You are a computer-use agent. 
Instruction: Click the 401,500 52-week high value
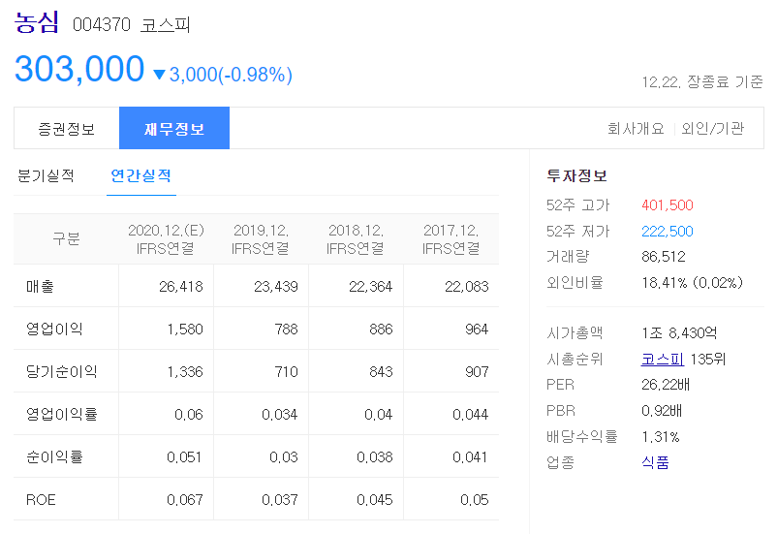click(x=668, y=204)
